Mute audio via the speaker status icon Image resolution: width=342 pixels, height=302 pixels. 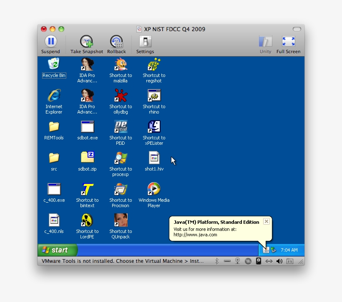(x=279, y=261)
